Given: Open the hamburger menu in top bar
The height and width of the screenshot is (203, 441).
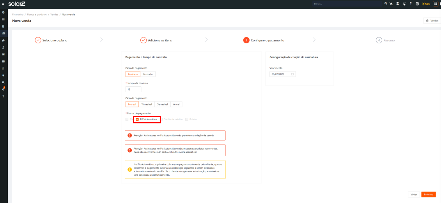Looking at the screenshot, I should 3,4.
